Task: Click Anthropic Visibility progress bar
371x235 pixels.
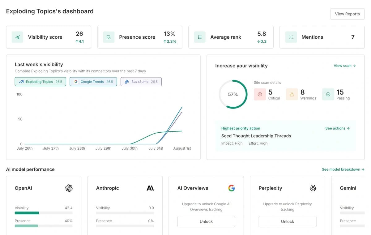Action: (125, 213)
